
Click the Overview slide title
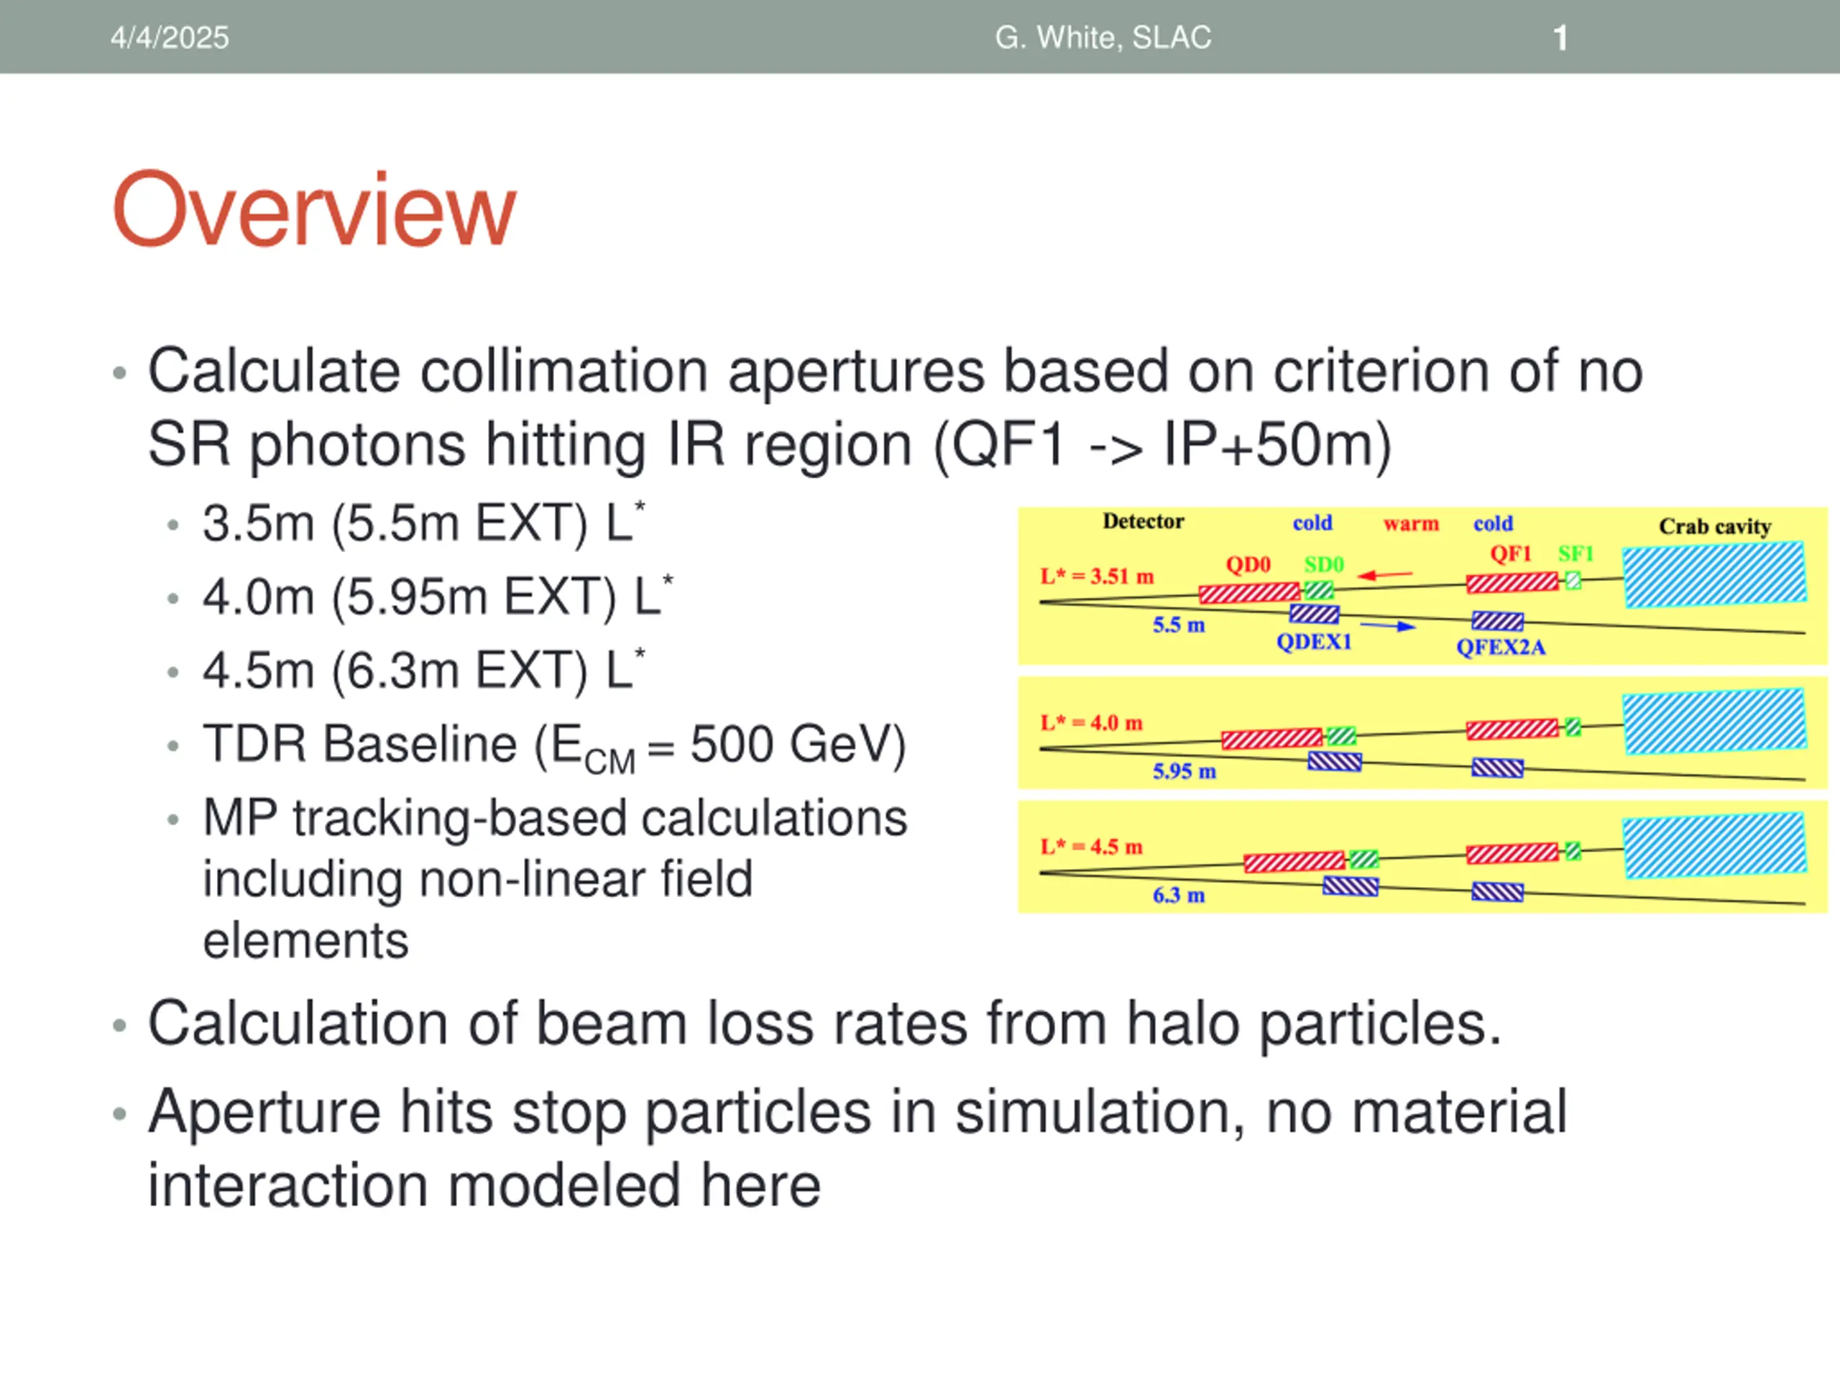point(314,208)
